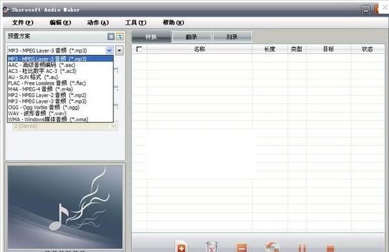Switch to the 翻录 tab

tap(192, 37)
